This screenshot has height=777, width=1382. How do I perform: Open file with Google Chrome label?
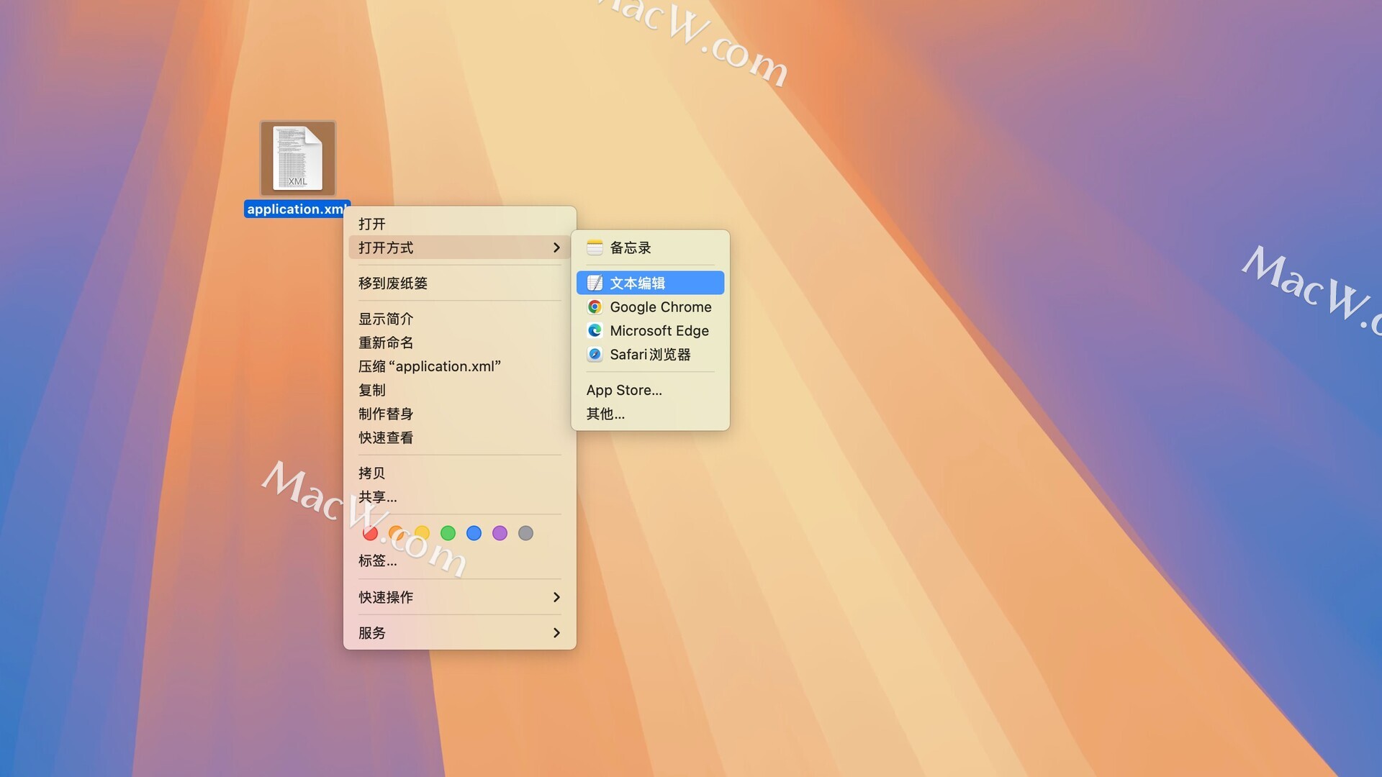click(661, 307)
